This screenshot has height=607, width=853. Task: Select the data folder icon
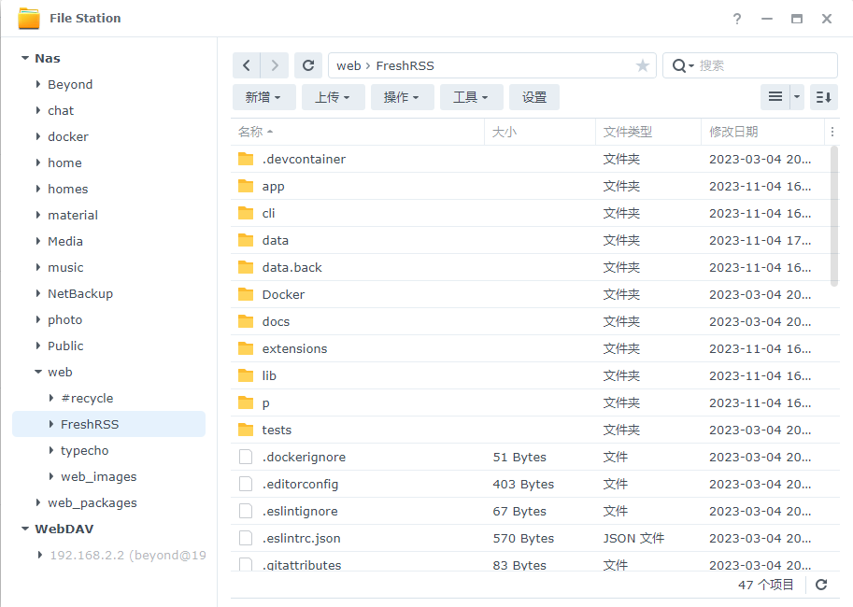pyautogui.click(x=246, y=240)
